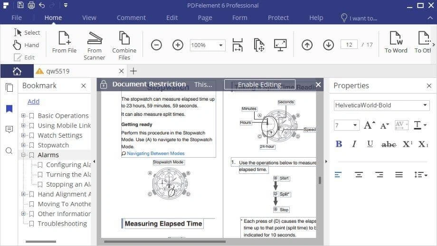437x246 pixels.
Task: Open a new tab with plus button
Action: pyautogui.click(x=133, y=71)
